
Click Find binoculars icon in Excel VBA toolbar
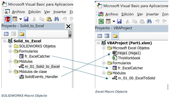[x=149, y=21]
